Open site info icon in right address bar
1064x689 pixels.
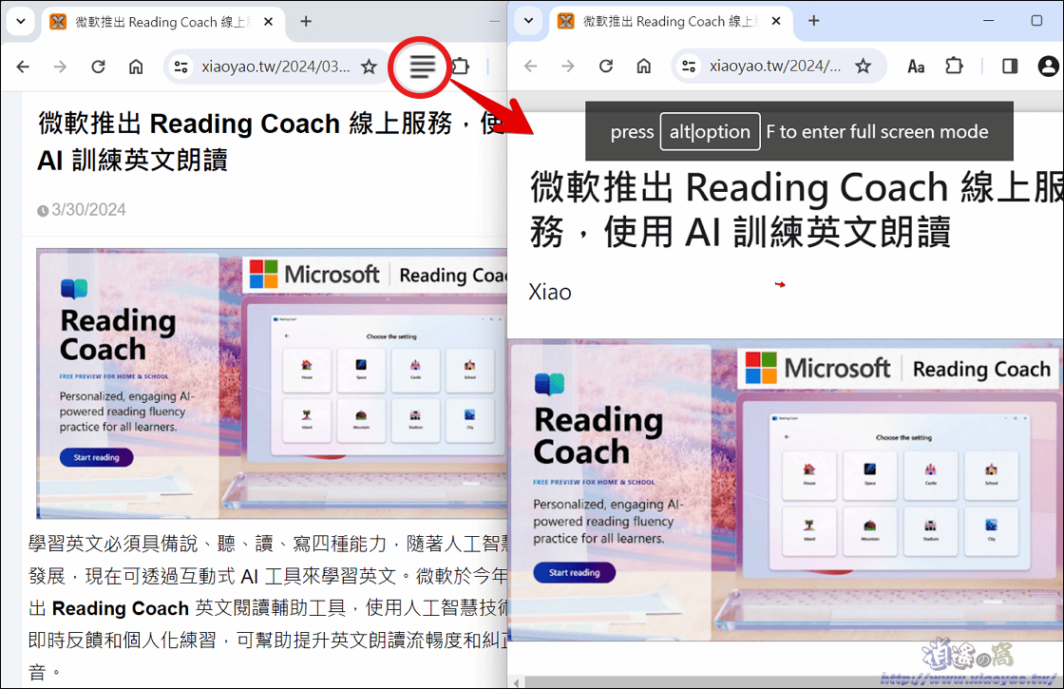(689, 66)
